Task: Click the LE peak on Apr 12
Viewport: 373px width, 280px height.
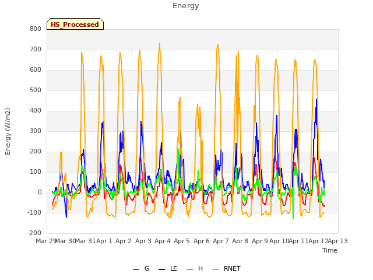Action: coord(316,100)
